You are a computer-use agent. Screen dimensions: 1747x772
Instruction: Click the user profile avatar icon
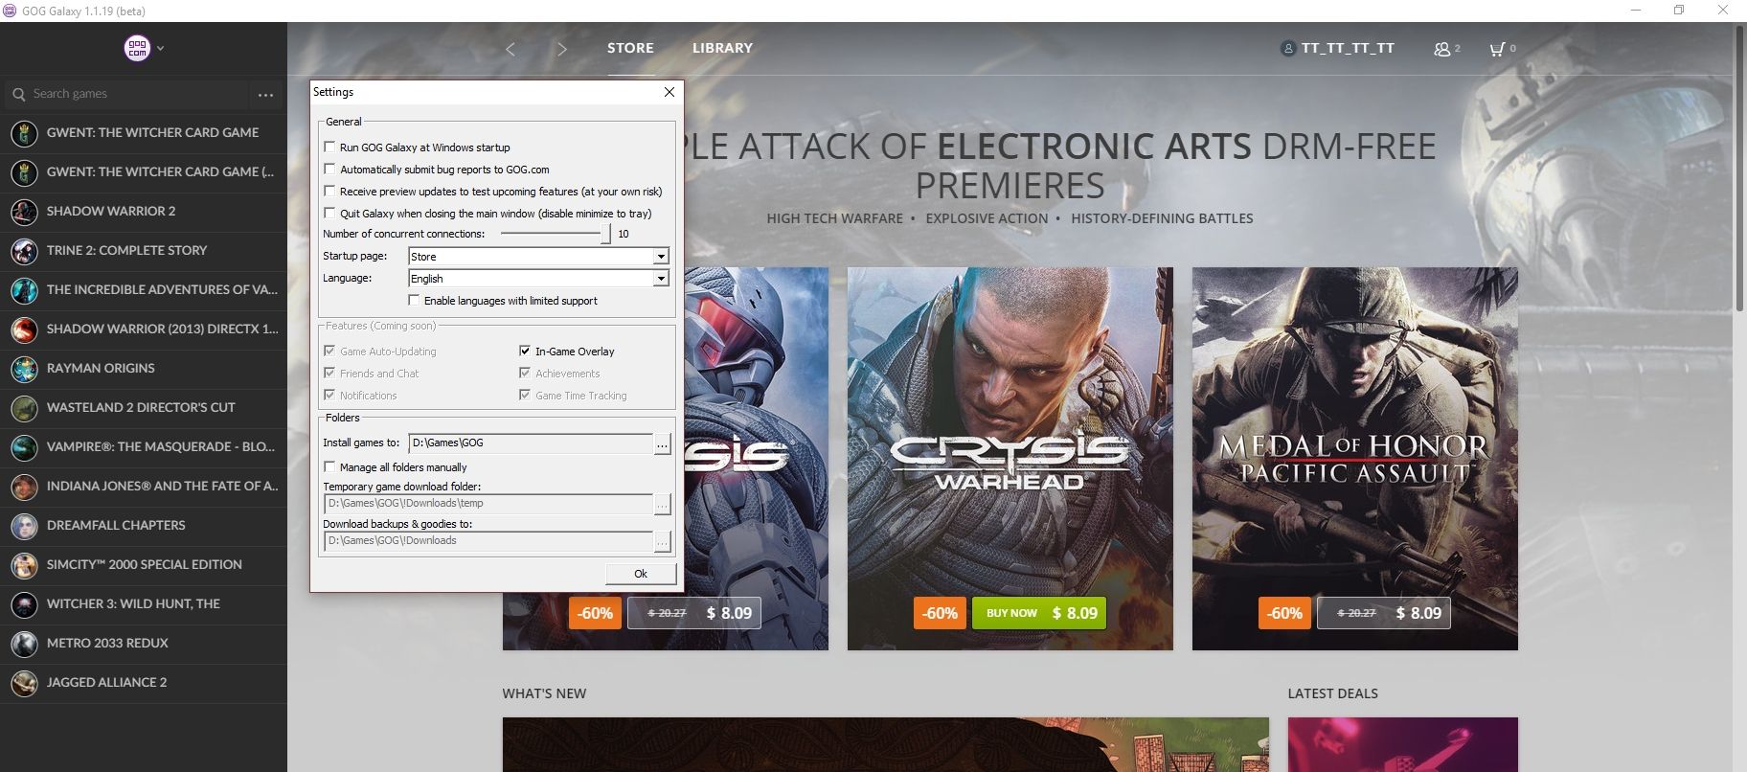1288,48
